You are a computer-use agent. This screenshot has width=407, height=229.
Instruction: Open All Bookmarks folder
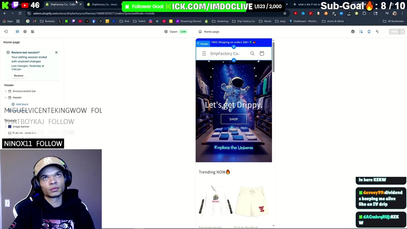(393, 21)
